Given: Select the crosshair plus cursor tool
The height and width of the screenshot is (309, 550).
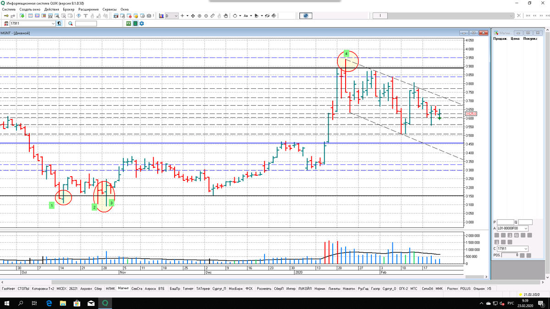Looking at the screenshot, I should coord(182,16).
